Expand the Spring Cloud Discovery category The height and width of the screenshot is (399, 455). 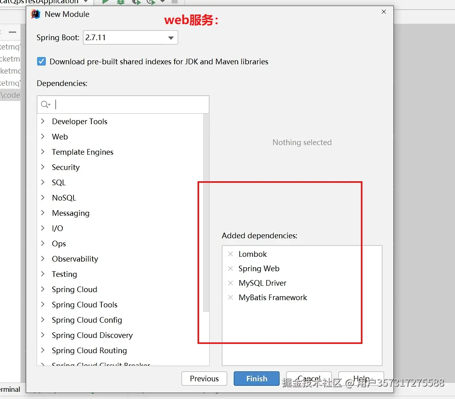[x=43, y=335]
